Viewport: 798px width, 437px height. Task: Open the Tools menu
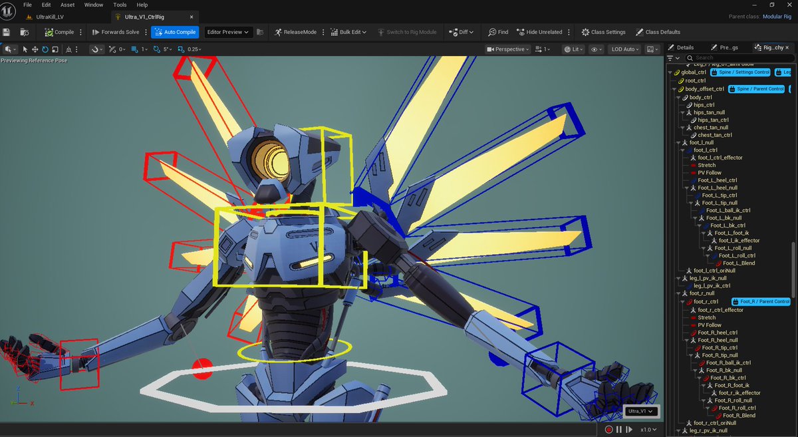(120, 5)
